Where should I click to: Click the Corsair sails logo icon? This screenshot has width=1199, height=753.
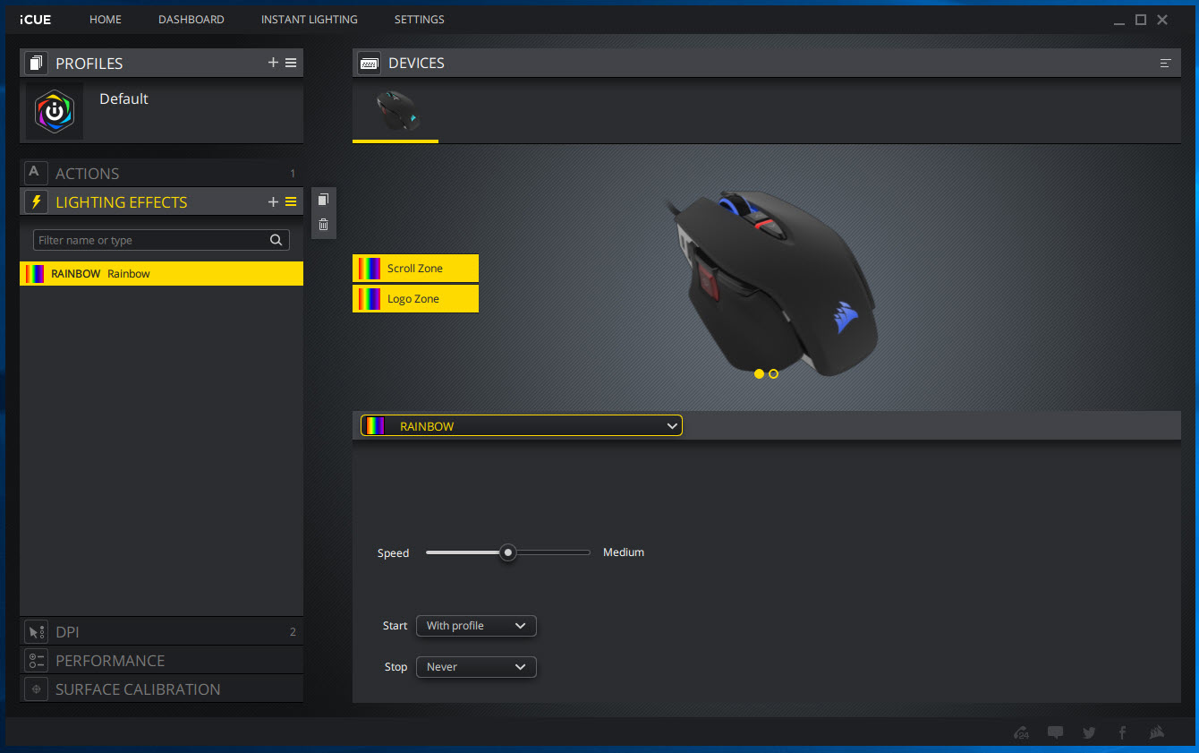click(1157, 732)
